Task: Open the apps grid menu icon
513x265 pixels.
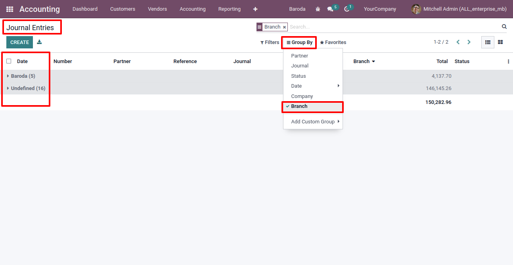Action: pos(10,9)
